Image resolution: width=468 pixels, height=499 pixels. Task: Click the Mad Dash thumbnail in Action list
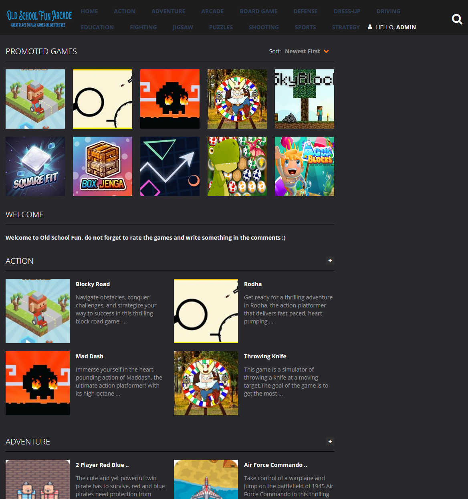(x=38, y=383)
